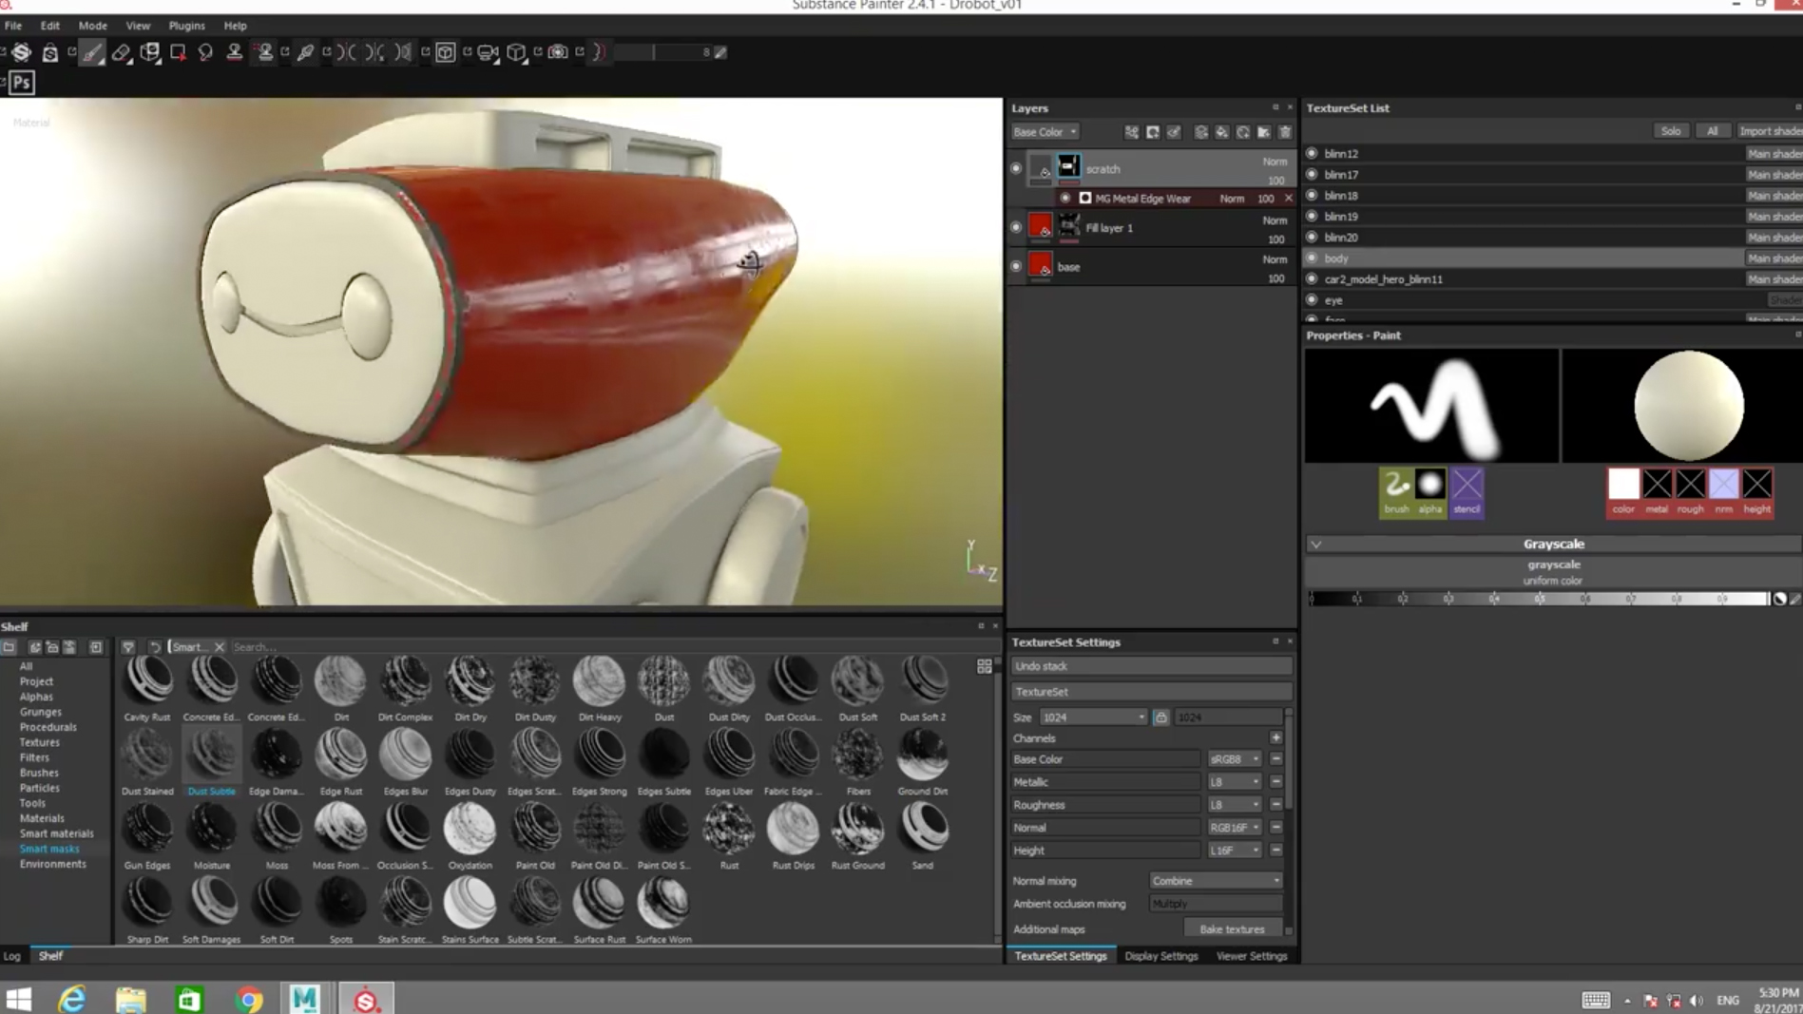Viewport: 1803px width, 1014px height.
Task: Open the Plugins menu
Action: click(x=186, y=26)
